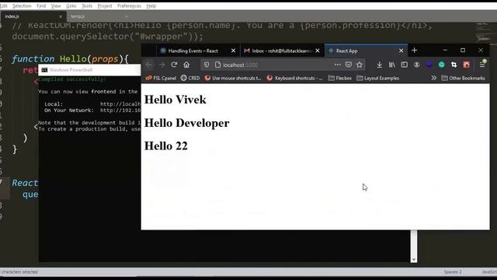Switch to temp.js editor tab
This screenshot has width=497, height=280.
pyautogui.click(x=99, y=16)
